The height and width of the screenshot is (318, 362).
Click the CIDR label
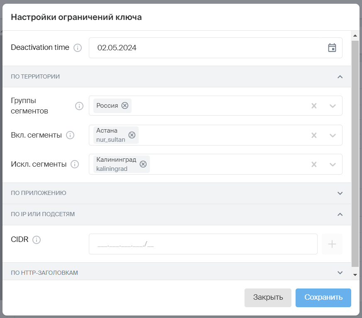tap(20, 239)
